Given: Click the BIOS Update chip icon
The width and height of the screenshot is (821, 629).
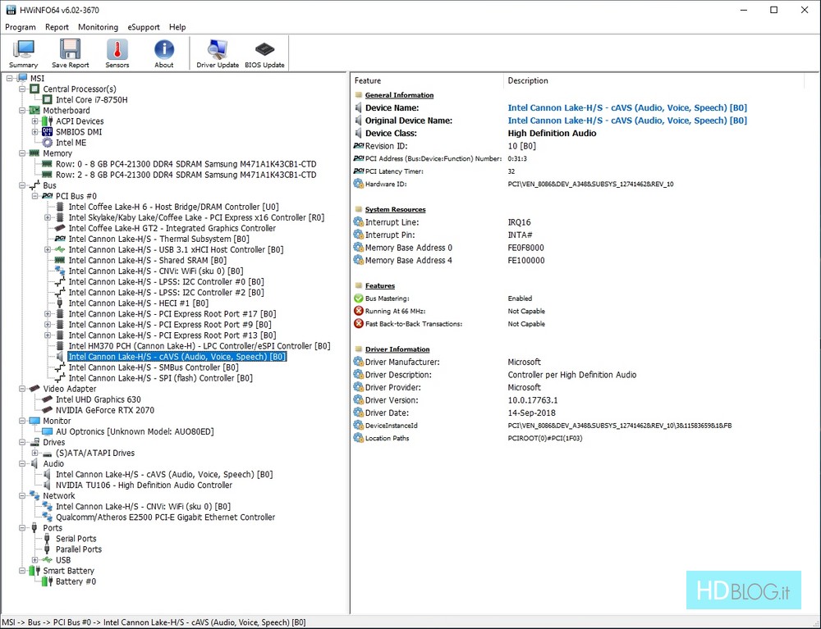Looking at the screenshot, I should point(264,53).
